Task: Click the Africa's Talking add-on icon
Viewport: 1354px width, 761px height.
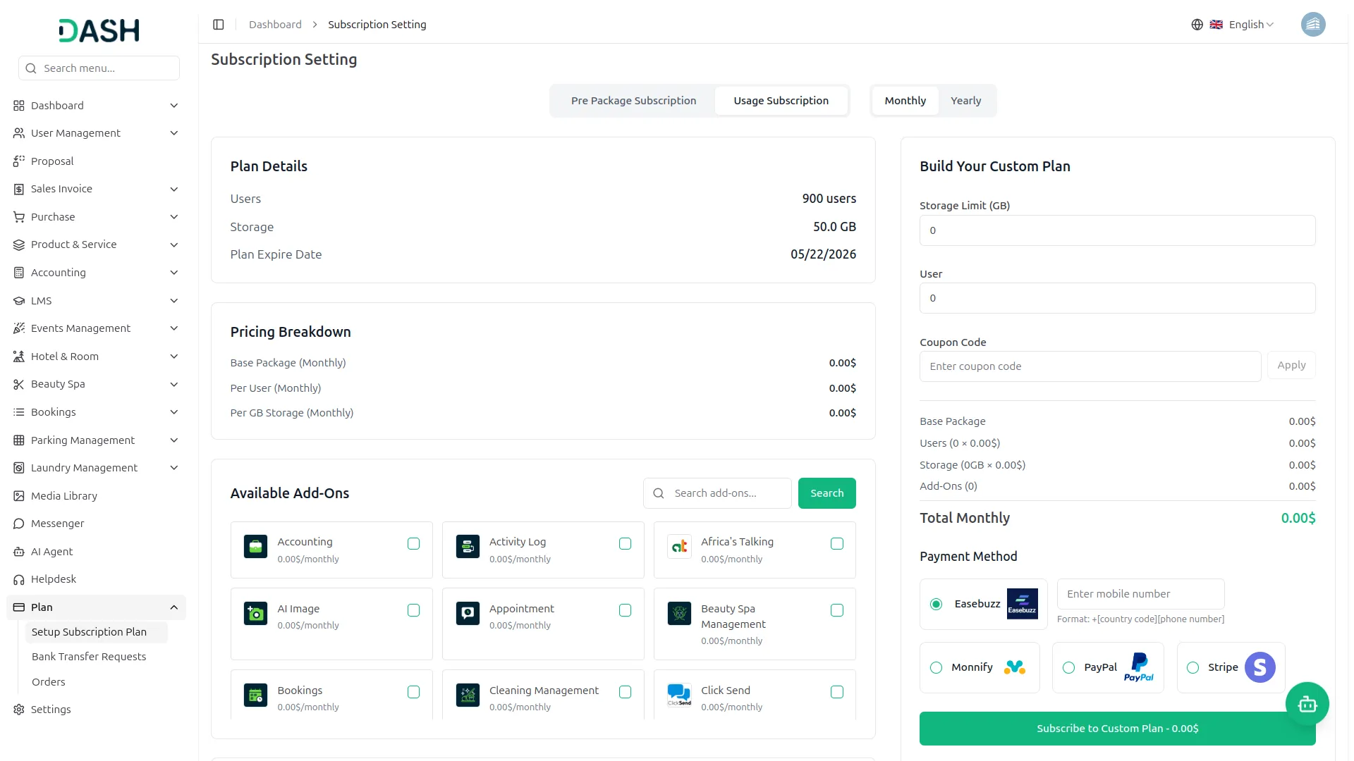Action: coord(679,546)
